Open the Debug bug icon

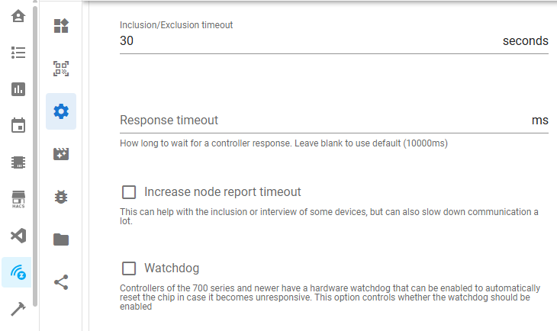coord(61,197)
